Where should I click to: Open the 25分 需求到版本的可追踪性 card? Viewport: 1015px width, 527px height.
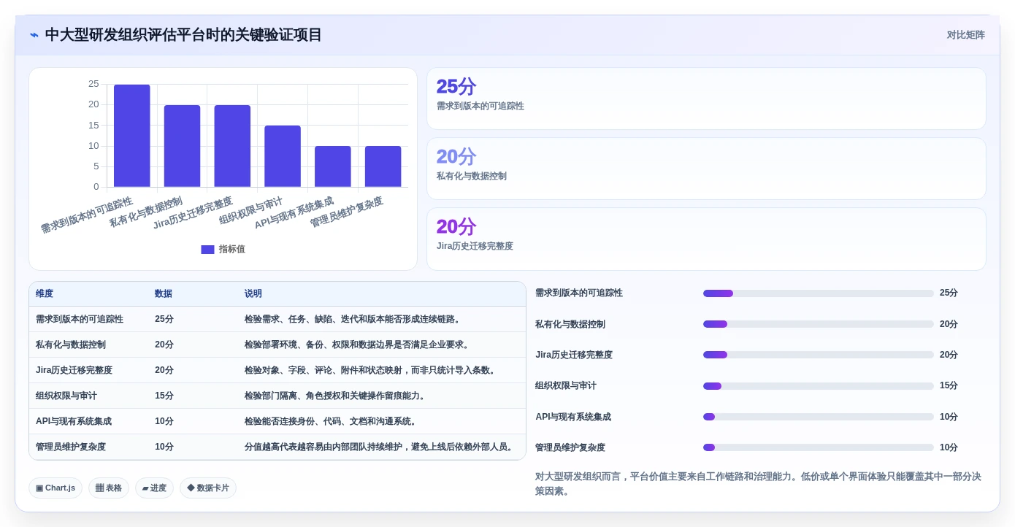coord(706,99)
